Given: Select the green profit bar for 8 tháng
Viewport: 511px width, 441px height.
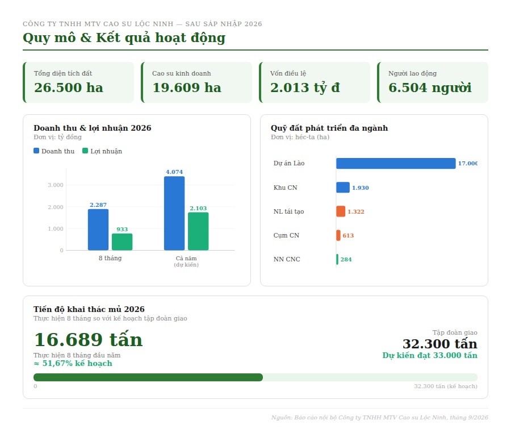Looking at the screenshot, I should 122,242.
